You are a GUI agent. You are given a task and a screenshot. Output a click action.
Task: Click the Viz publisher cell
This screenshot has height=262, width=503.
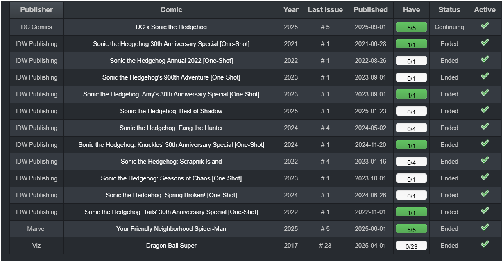[x=36, y=246]
